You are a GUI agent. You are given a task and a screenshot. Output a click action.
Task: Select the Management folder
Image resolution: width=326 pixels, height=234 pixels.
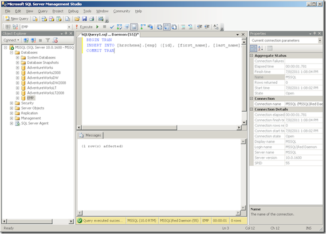pos(31,118)
